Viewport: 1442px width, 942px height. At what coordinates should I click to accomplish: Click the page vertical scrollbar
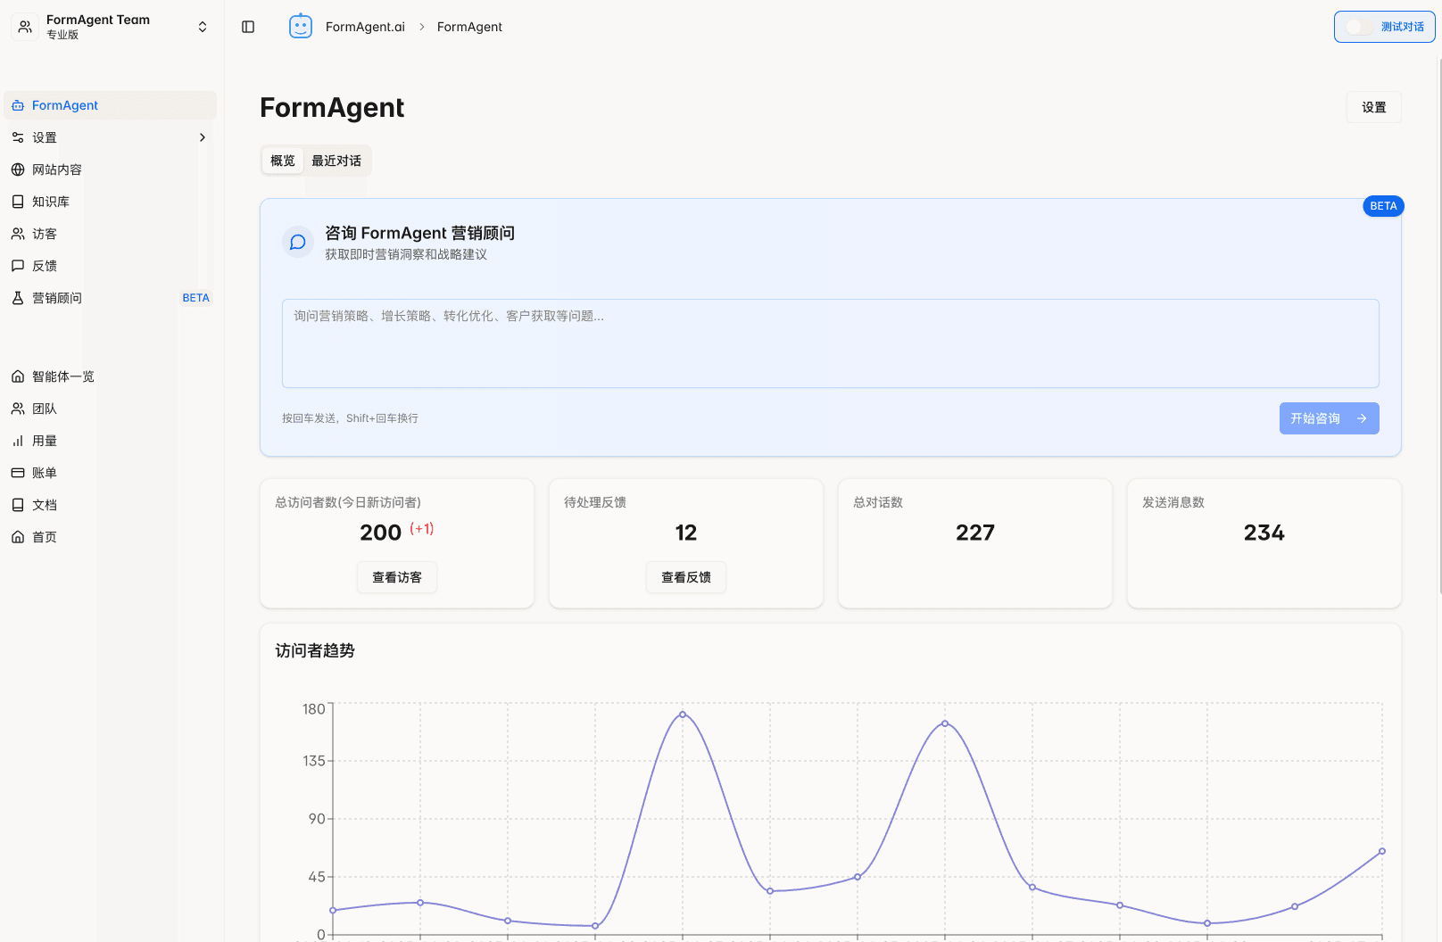click(x=1439, y=326)
